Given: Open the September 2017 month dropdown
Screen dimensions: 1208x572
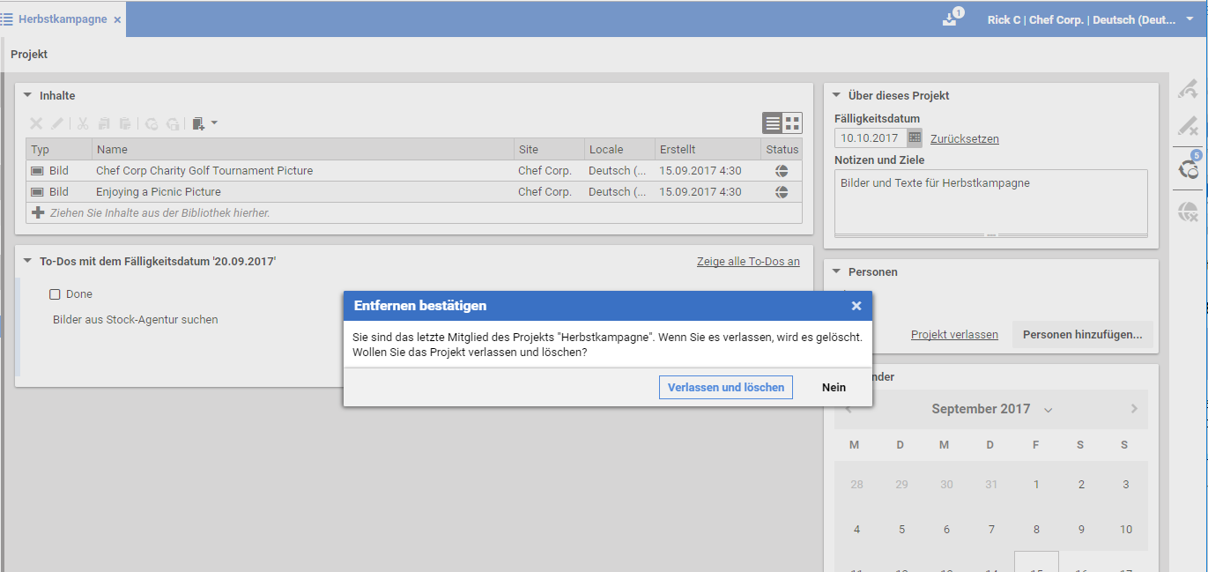Looking at the screenshot, I should click(1048, 410).
